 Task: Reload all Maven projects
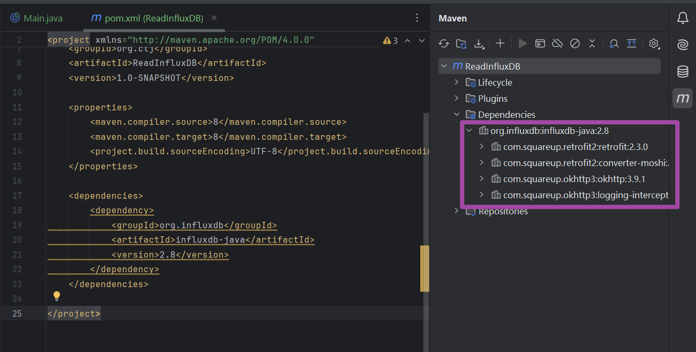pos(444,43)
